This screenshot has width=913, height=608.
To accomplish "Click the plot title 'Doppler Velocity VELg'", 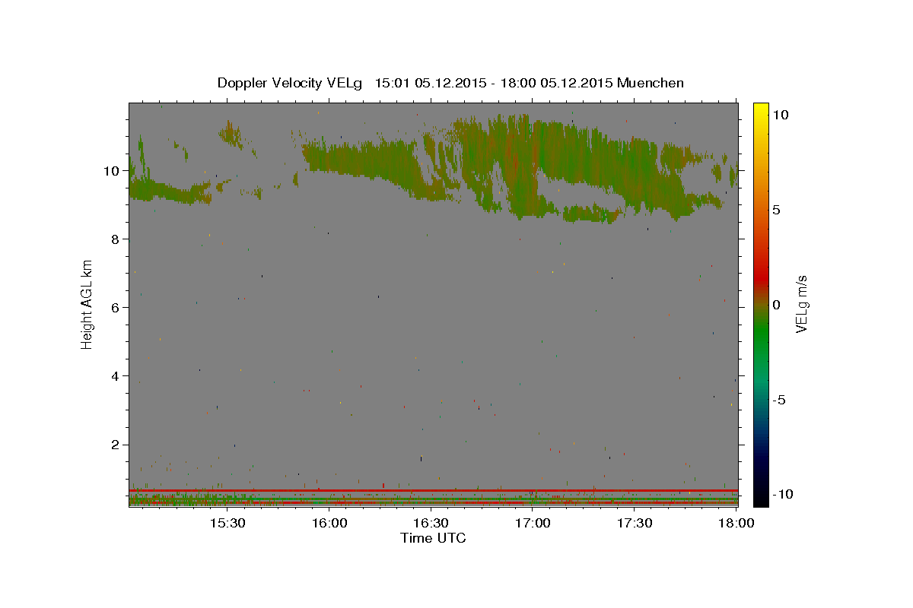I will (291, 83).
